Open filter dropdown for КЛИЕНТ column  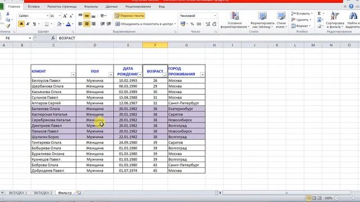[73, 75]
